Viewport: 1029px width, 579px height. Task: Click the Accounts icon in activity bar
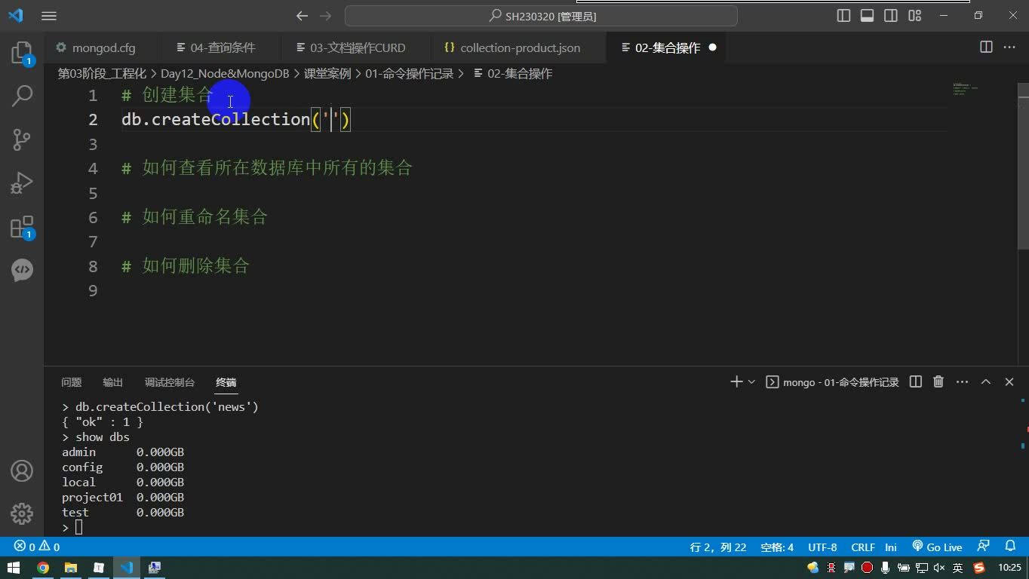coord(22,471)
